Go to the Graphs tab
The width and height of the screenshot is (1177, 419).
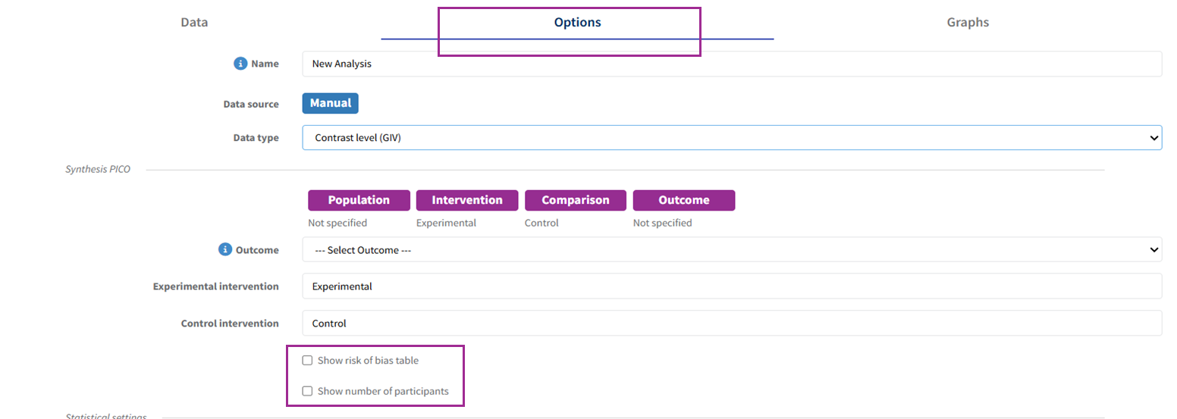coord(967,23)
